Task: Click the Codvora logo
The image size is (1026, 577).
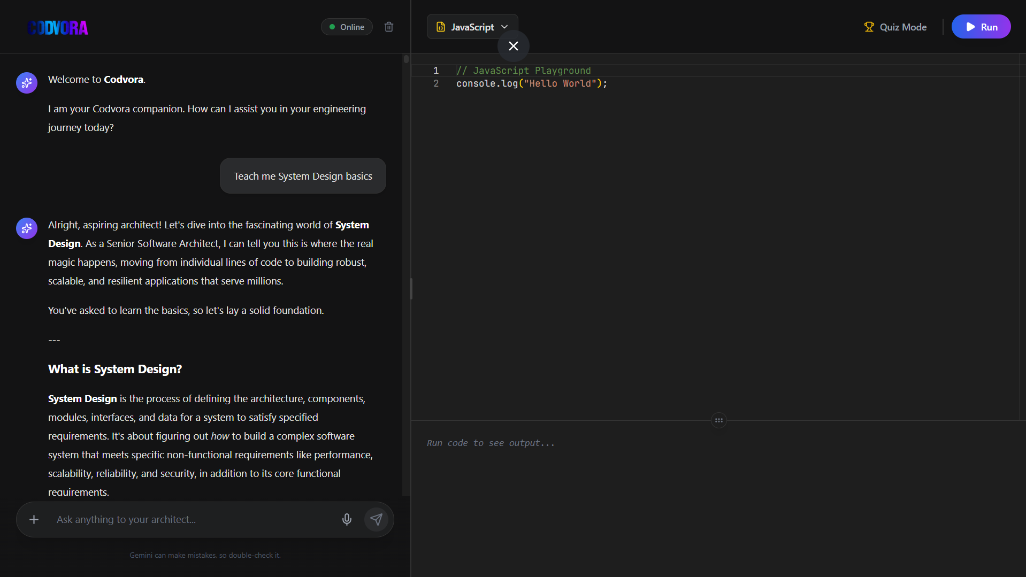Action: [58, 28]
